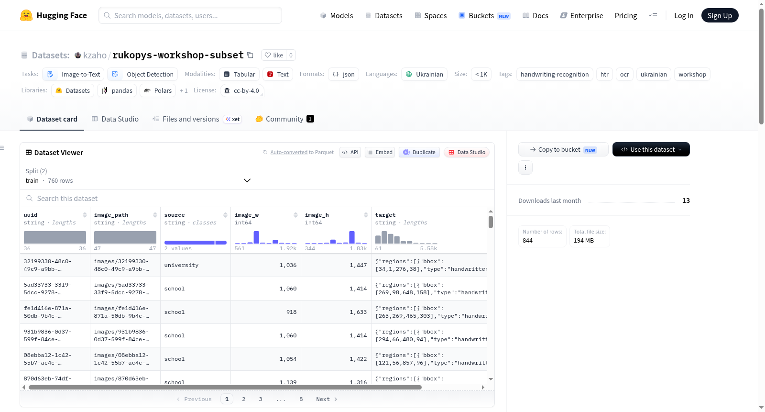Click the Search this dataset field
This screenshot has height=412, width=765.
(x=257, y=198)
